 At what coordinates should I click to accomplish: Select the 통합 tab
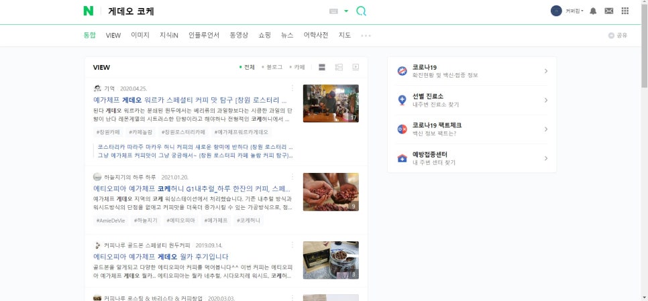90,36
